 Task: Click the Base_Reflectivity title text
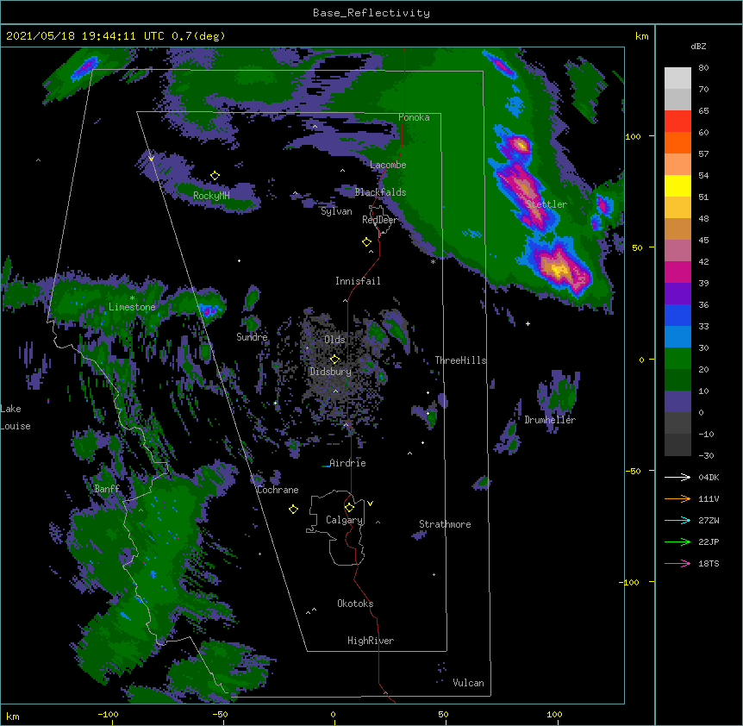(x=371, y=13)
